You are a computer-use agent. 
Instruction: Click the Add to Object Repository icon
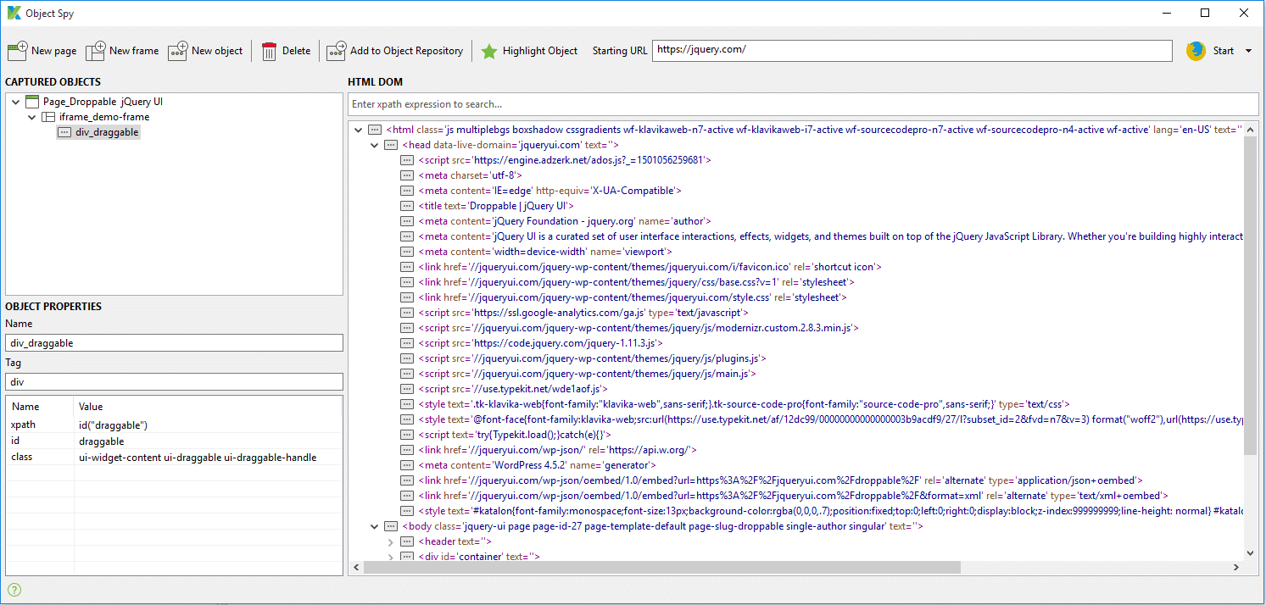337,51
